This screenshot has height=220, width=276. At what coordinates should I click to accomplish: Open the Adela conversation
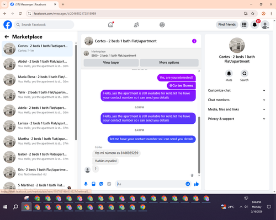pos(37,111)
